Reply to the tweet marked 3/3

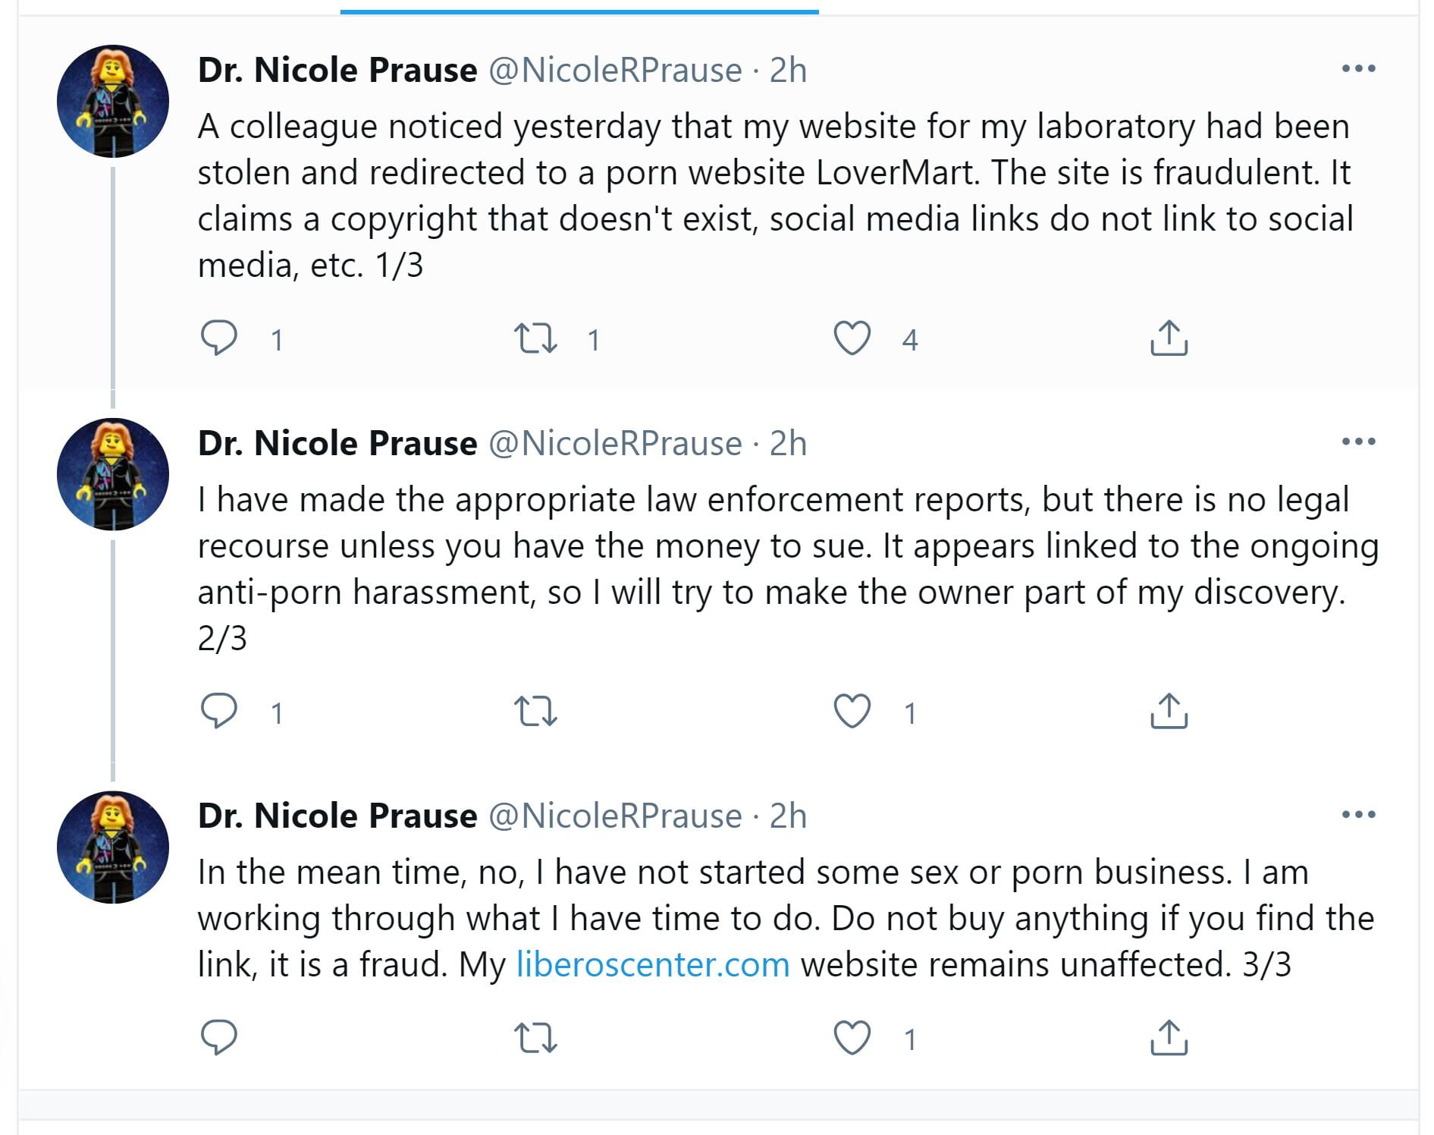click(x=219, y=1038)
